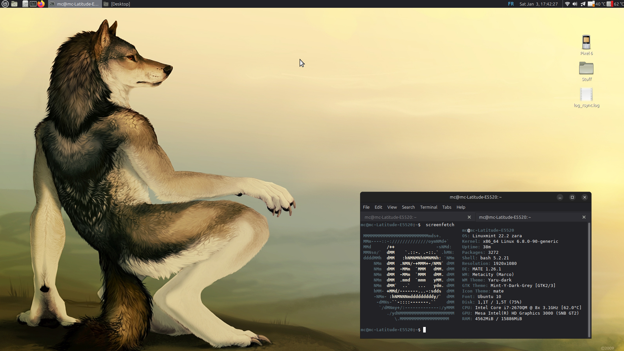This screenshot has height=351, width=624.
Task: Close the second terminal tab
Action: point(584,217)
